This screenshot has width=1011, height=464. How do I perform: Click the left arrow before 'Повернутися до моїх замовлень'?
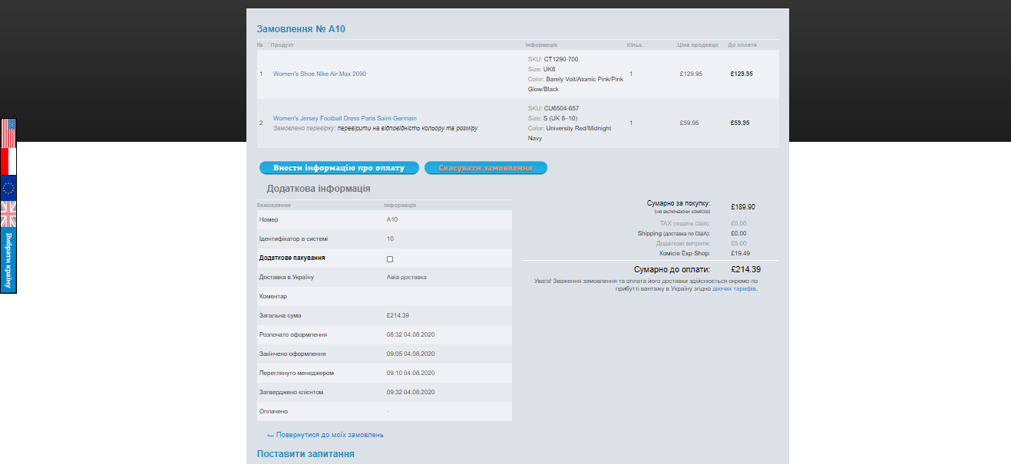[x=270, y=436]
